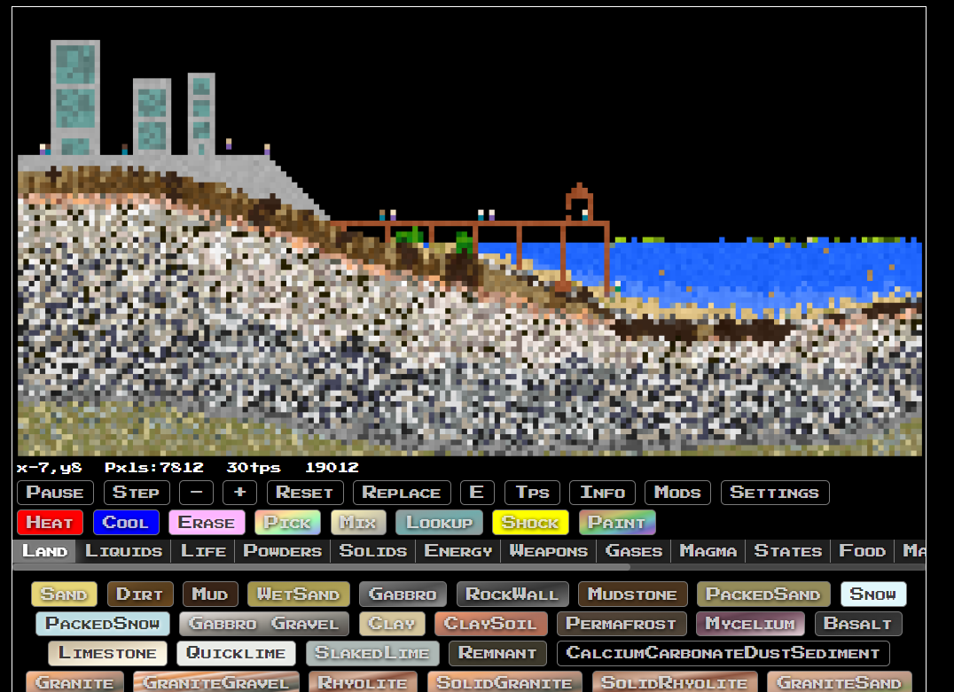Select the Shock tool
This screenshot has width=954, height=692.
coord(530,523)
